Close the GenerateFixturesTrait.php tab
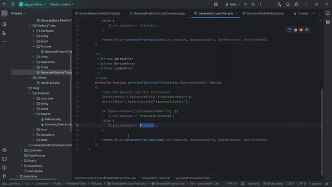 pos(237,14)
